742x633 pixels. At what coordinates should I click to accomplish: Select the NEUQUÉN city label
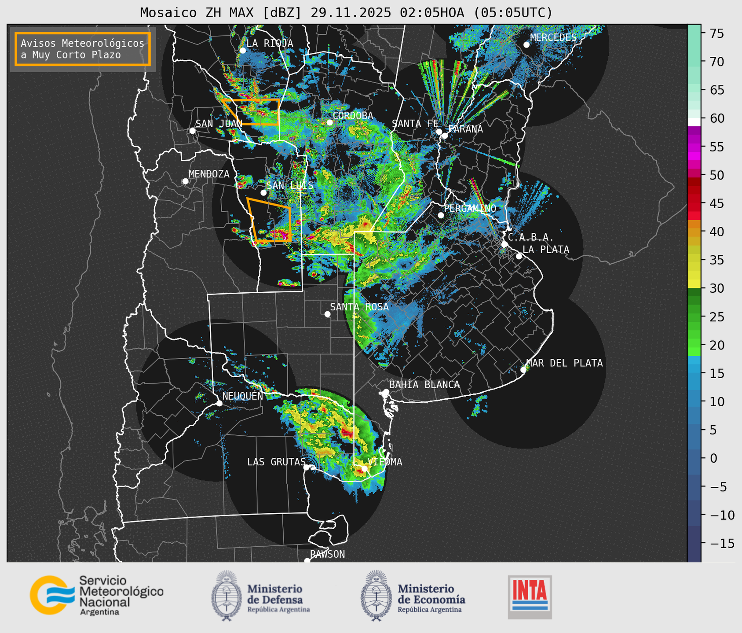(242, 396)
